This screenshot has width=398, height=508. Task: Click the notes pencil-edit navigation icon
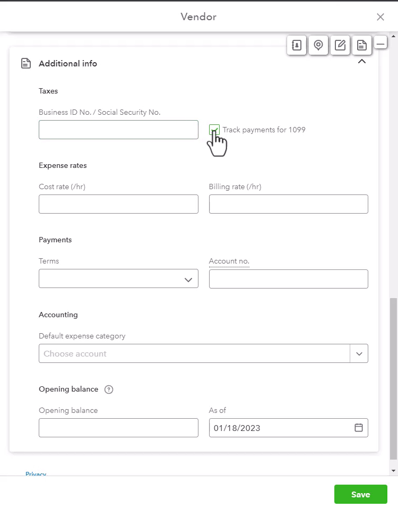click(x=340, y=45)
